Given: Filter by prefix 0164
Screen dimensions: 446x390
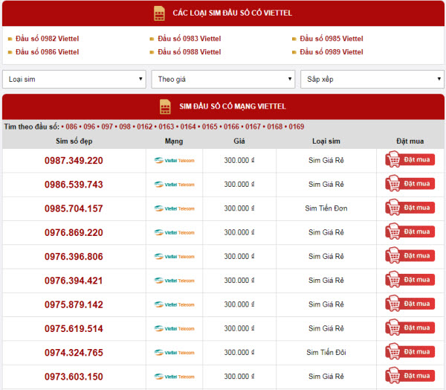Looking at the screenshot, I should (188, 127).
